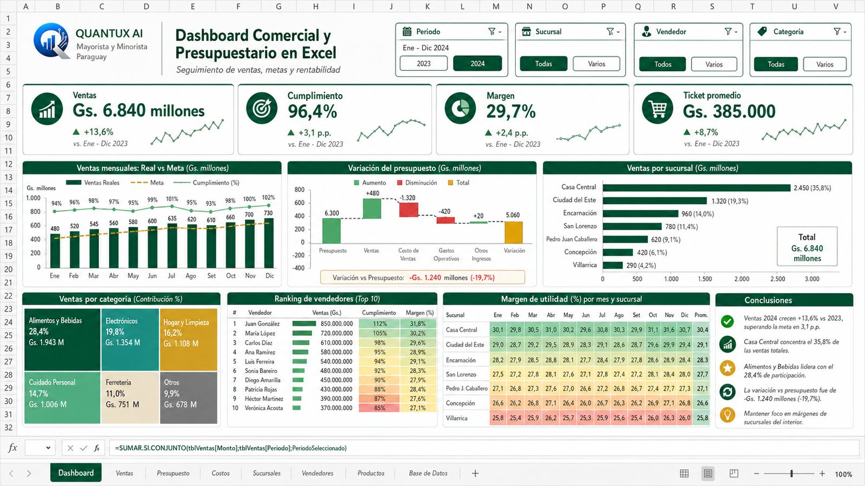
Task: Click the Variación vs Presupuesto summary box
Action: (x=422, y=278)
